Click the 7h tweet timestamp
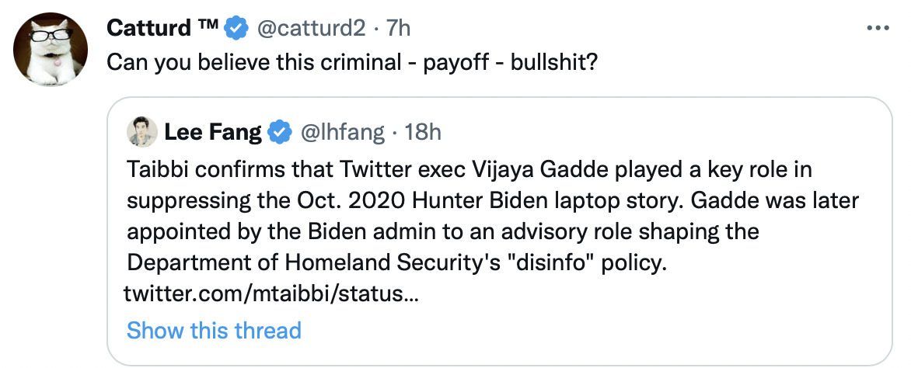 point(397,29)
